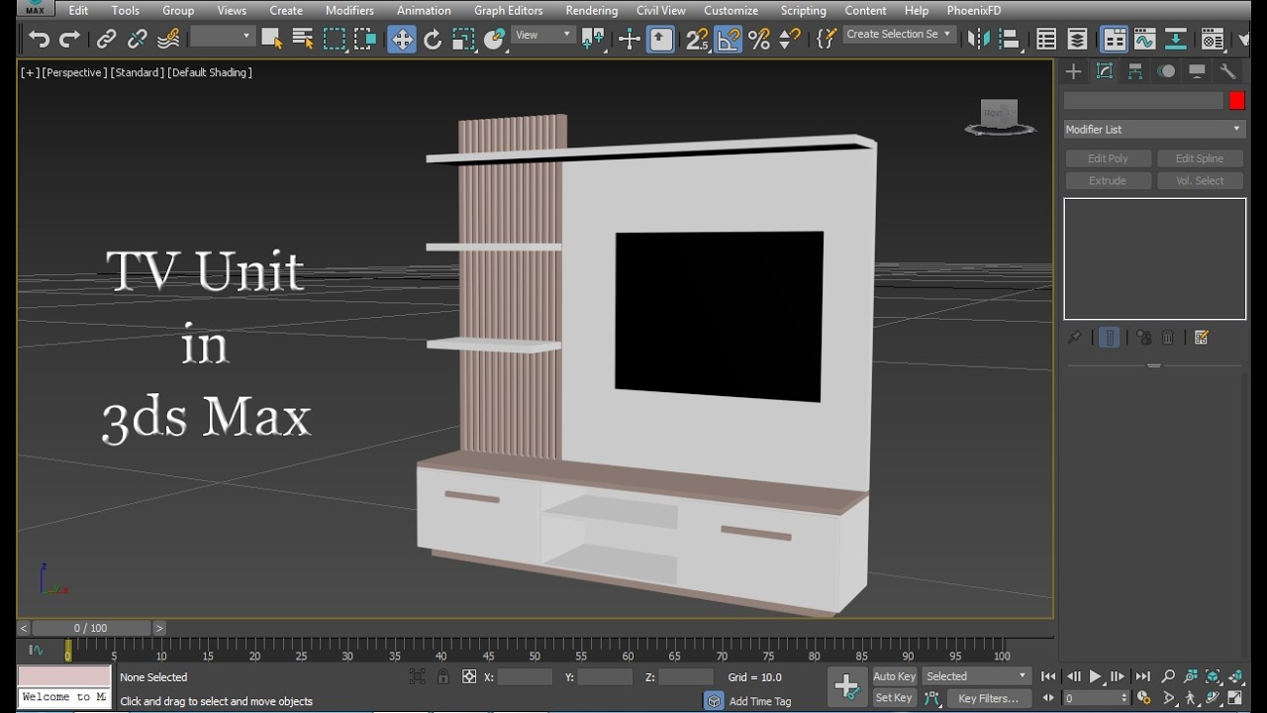
Task: Undo the last action
Action: (39, 40)
